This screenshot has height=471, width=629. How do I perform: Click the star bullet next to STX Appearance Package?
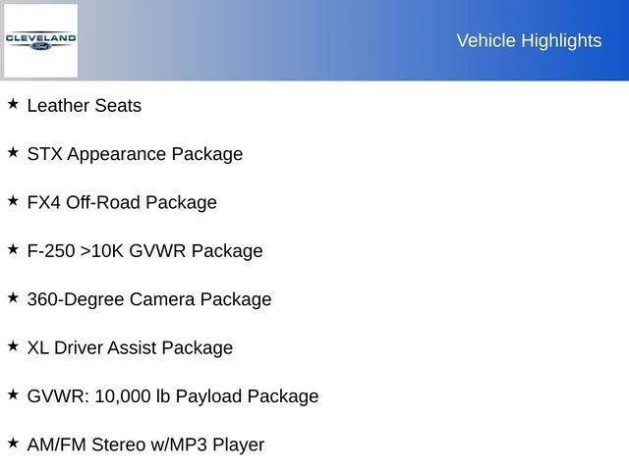[13, 152]
